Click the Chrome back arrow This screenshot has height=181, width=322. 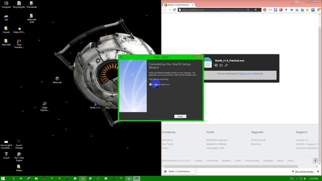[165, 10]
